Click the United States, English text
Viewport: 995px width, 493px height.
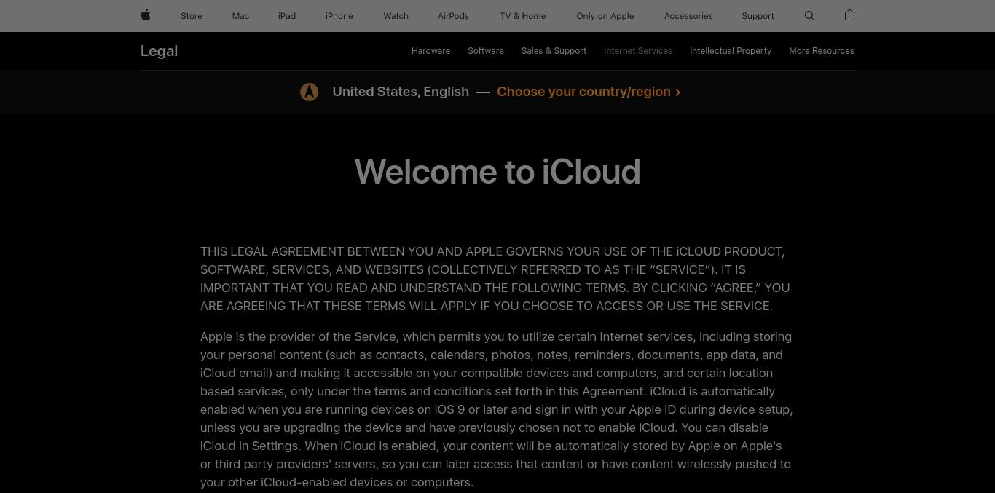point(401,92)
